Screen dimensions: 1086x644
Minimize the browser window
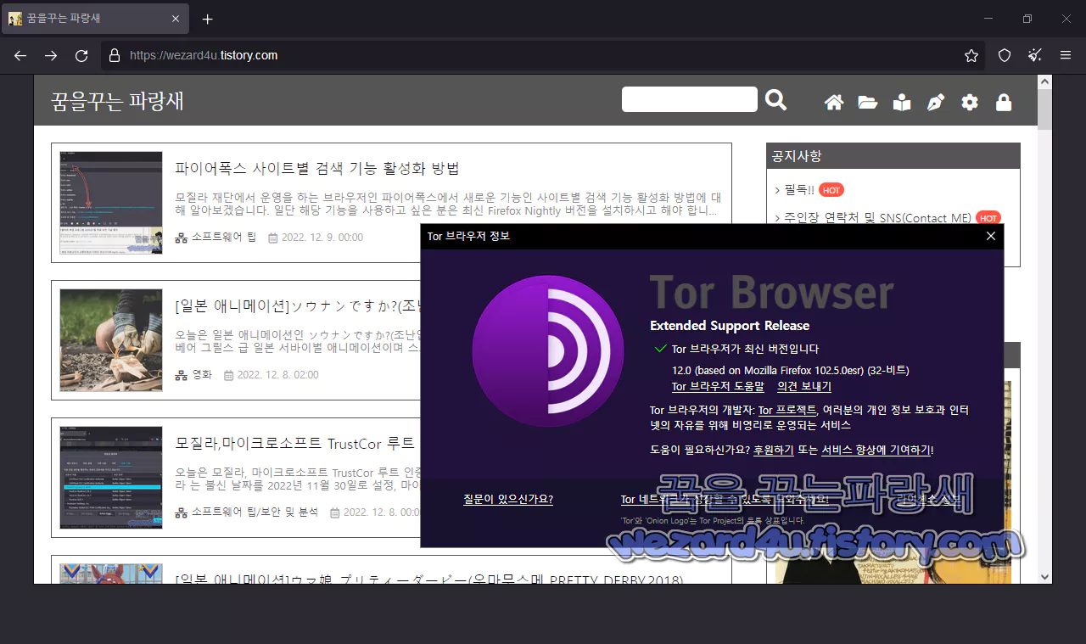point(988,19)
